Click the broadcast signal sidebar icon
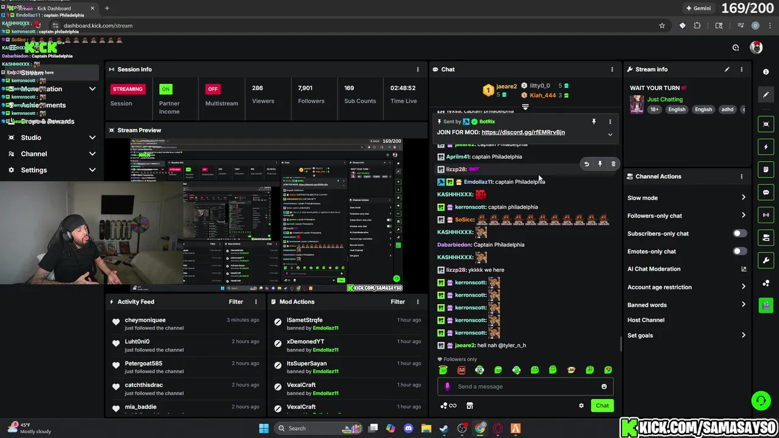Image resolution: width=779 pixels, height=438 pixels. point(766,215)
